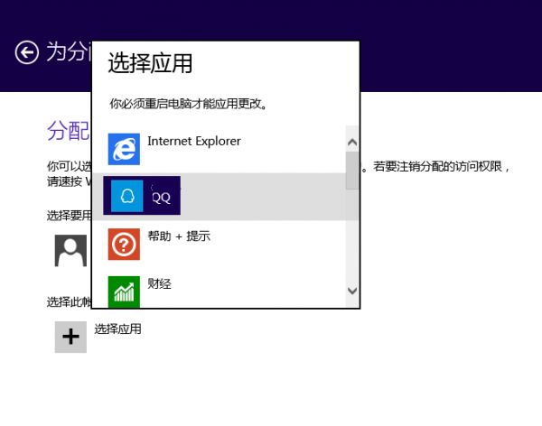
Task: Click the back arrow icon
Action: 26,52
